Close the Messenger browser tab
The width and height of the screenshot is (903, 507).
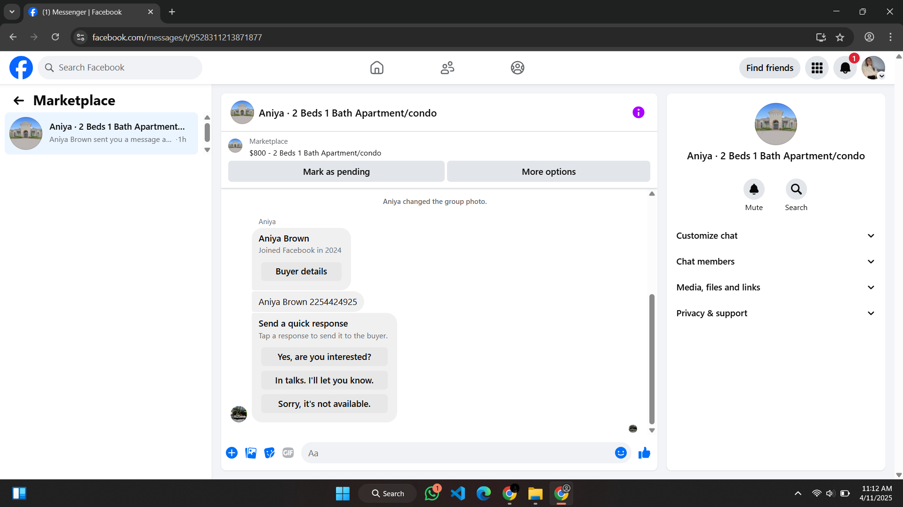pos(151,12)
